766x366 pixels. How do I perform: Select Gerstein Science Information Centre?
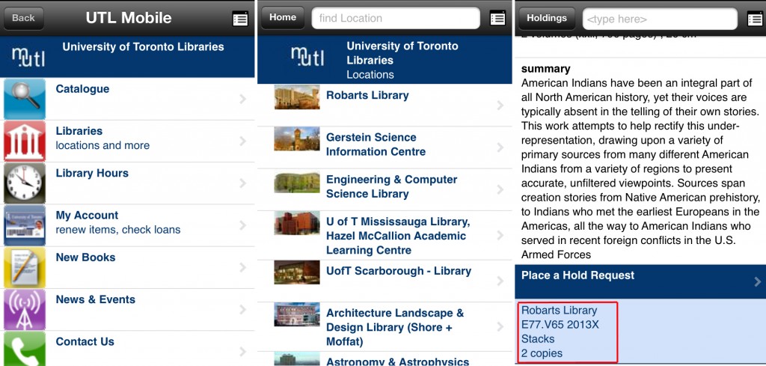tap(376, 144)
